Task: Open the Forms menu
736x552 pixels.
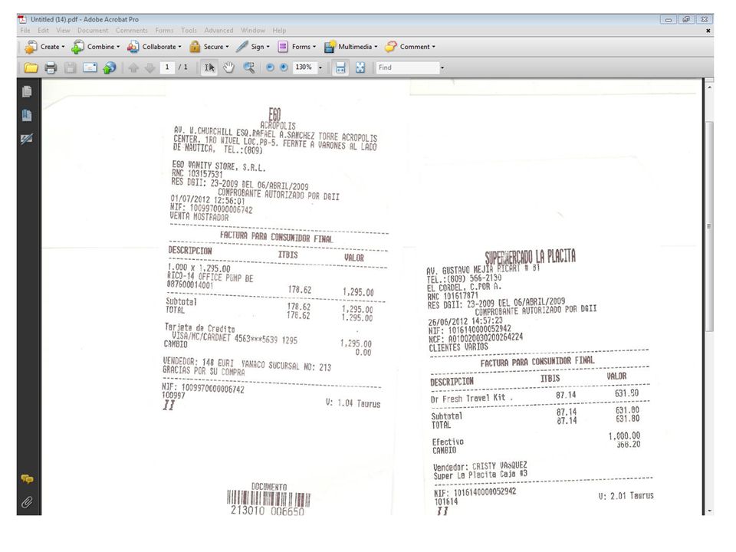Action: pyautogui.click(x=164, y=31)
